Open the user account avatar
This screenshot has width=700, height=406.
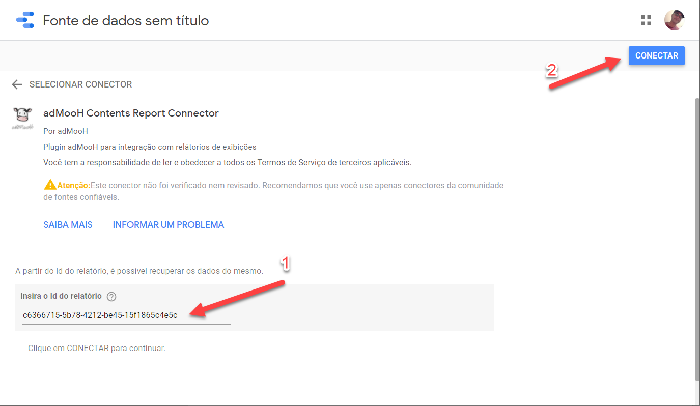click(675, 20)
